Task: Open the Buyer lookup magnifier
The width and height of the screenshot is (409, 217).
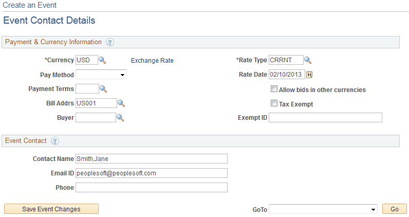Action: (120, 118)
